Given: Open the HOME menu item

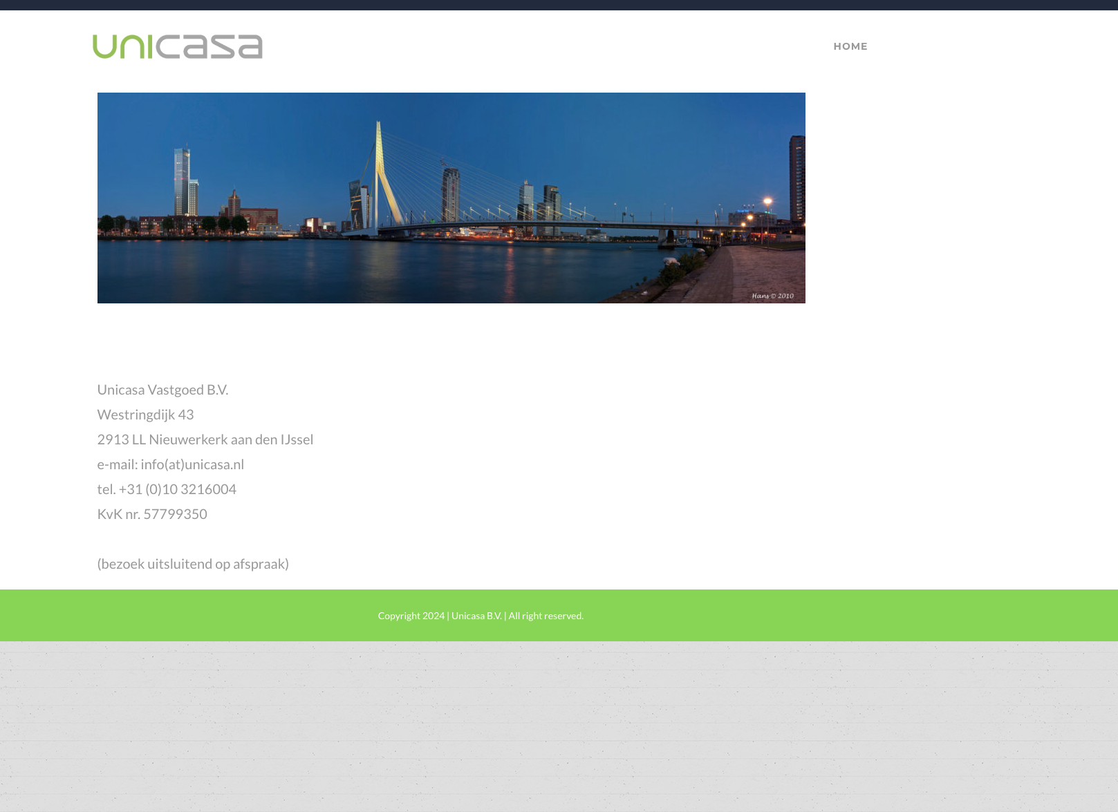Looking at the screenshot, I should [x=850, y=46].
